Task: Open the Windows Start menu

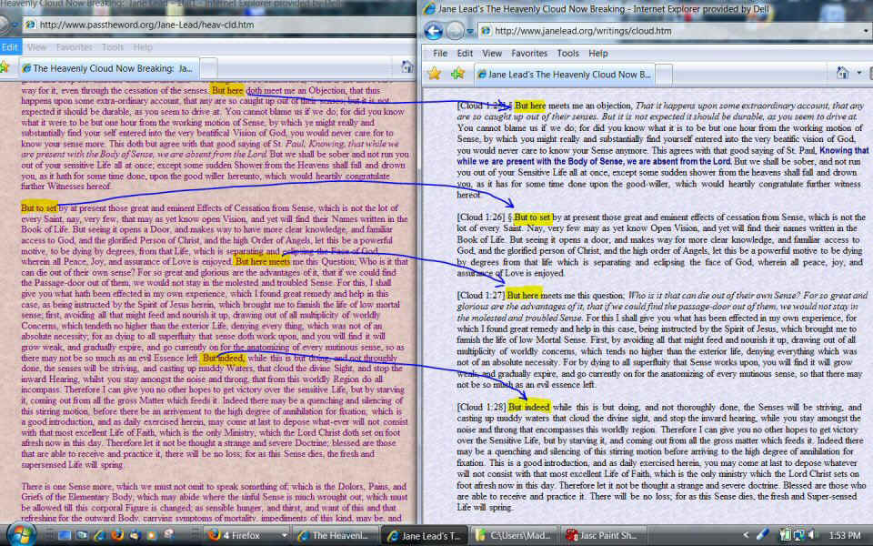Action: [21, 535]
